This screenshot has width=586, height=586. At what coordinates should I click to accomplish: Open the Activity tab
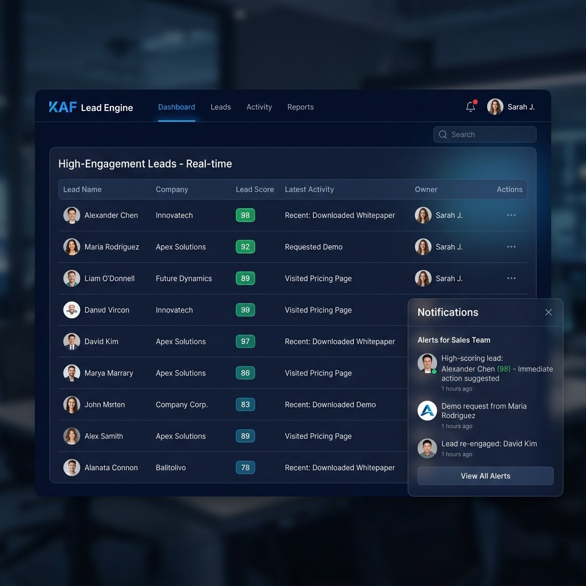[x=259, y=107]
